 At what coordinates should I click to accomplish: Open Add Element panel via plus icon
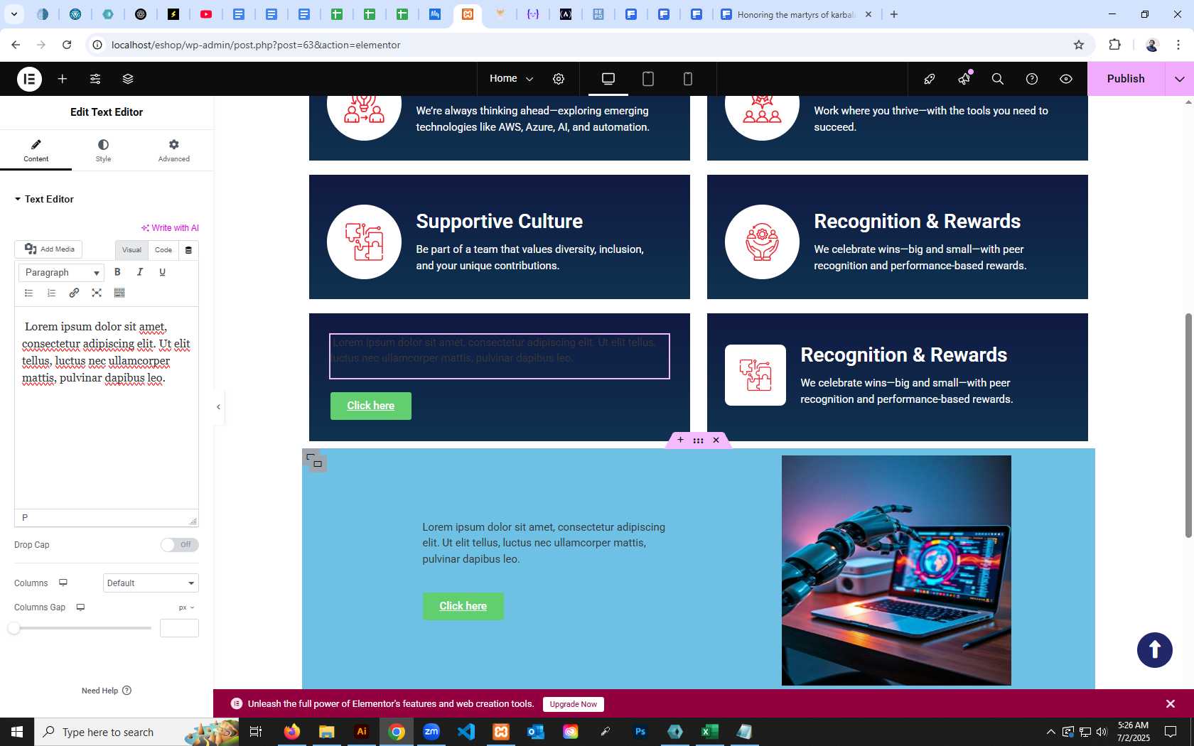coord(63,79)
